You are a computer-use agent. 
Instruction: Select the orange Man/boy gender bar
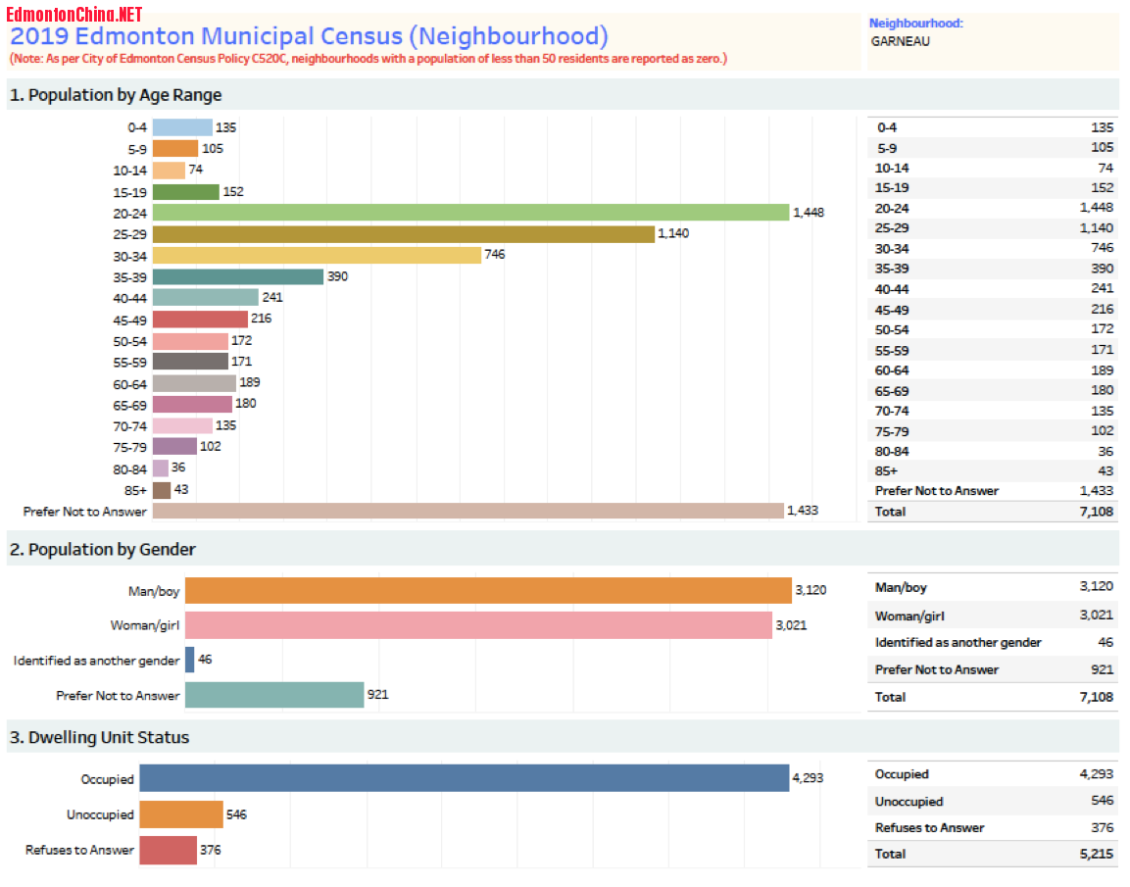(x=488, y=591)
